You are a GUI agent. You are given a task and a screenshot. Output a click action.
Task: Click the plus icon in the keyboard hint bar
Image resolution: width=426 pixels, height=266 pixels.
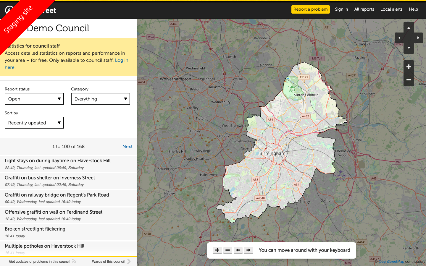pos(217,250)
